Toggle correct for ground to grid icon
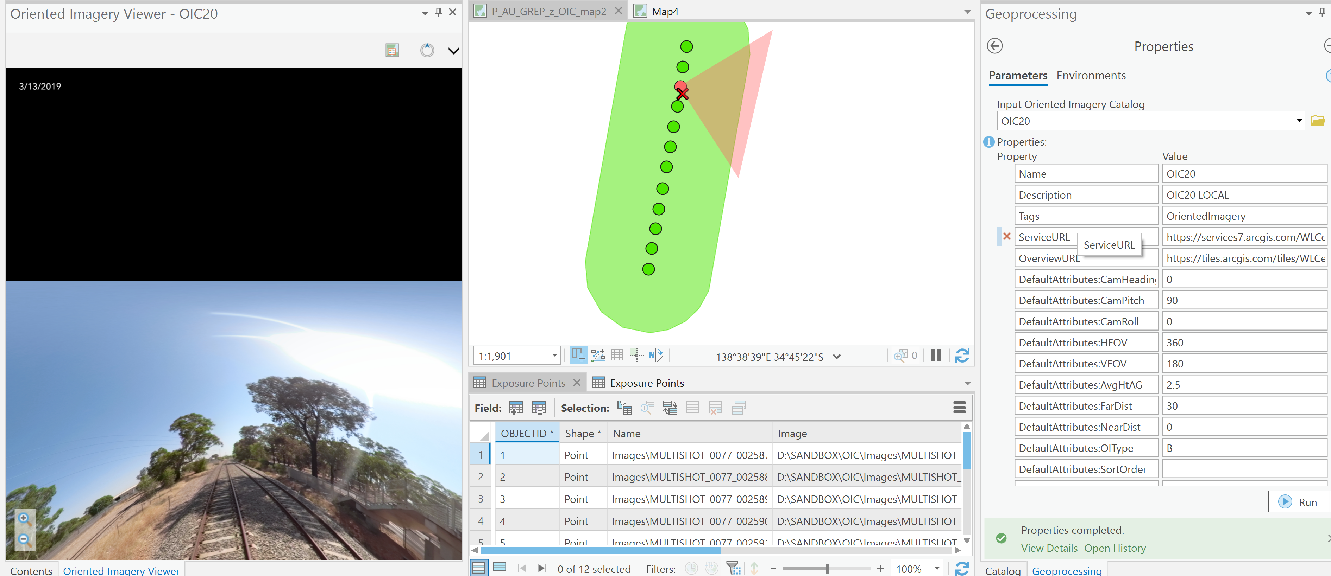 [x=656, y=355]
